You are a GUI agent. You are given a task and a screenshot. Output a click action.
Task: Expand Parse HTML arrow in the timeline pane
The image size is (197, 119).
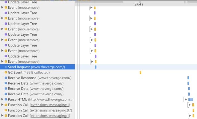[x=186, y=100]
